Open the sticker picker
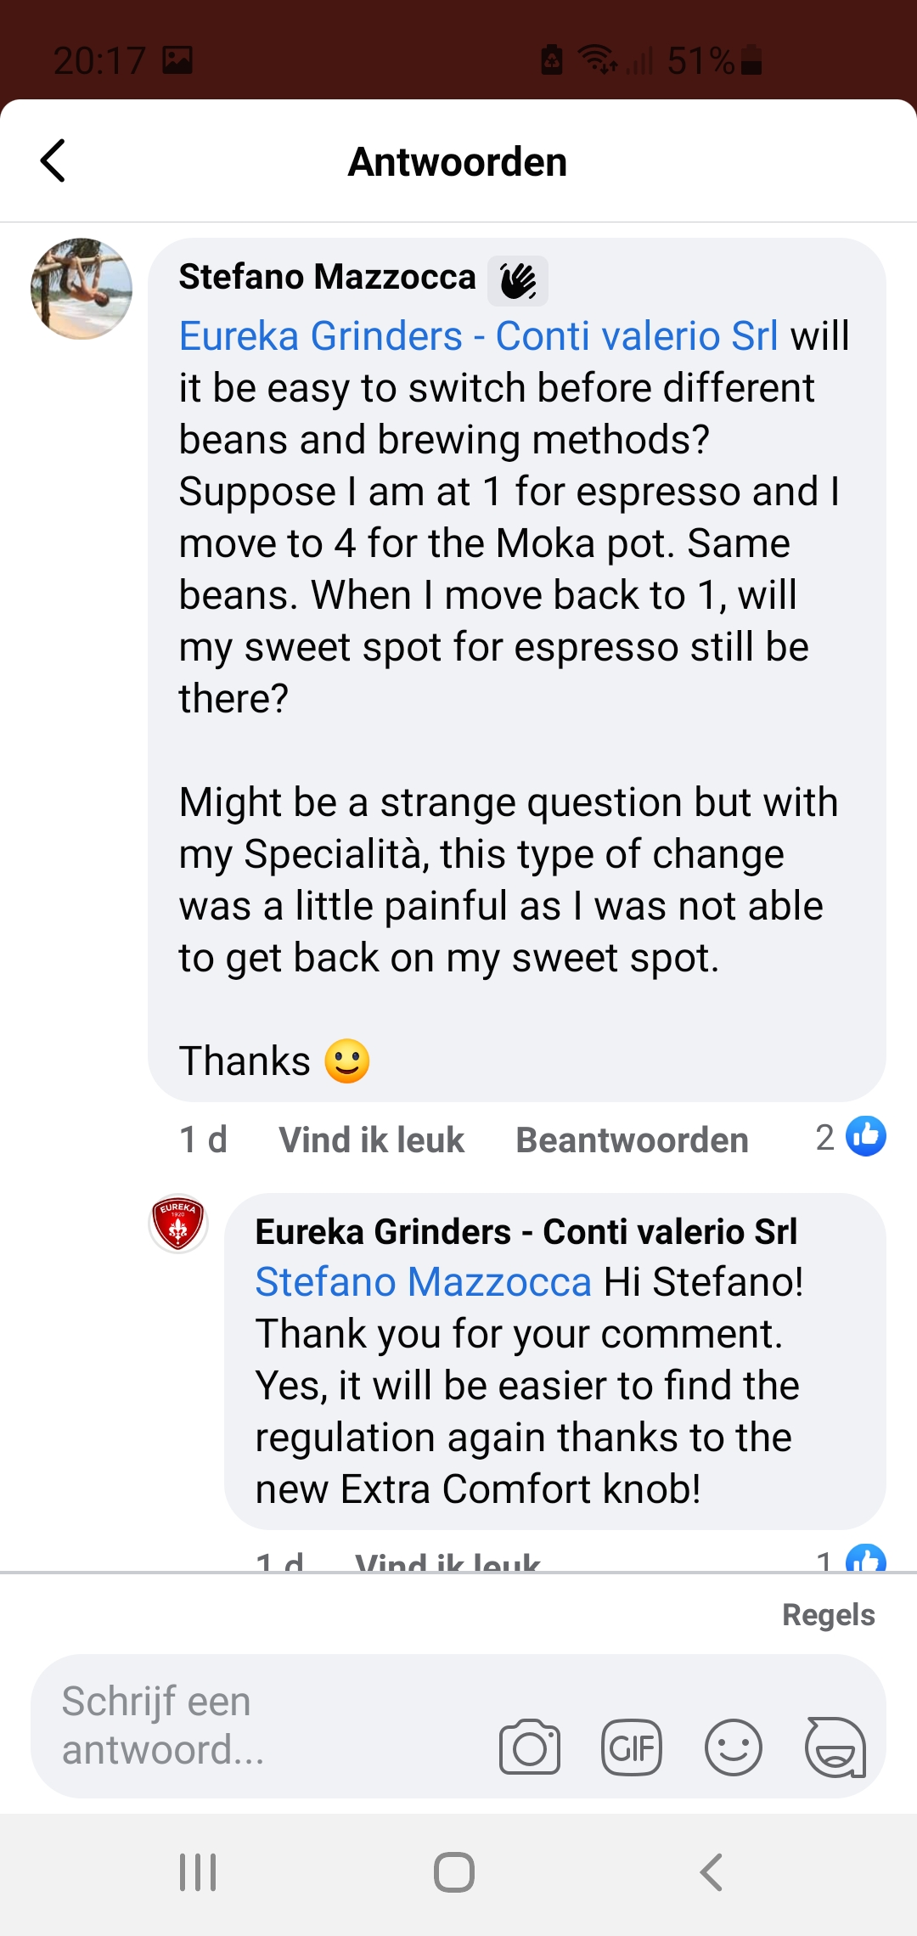 click(835, 1747)
